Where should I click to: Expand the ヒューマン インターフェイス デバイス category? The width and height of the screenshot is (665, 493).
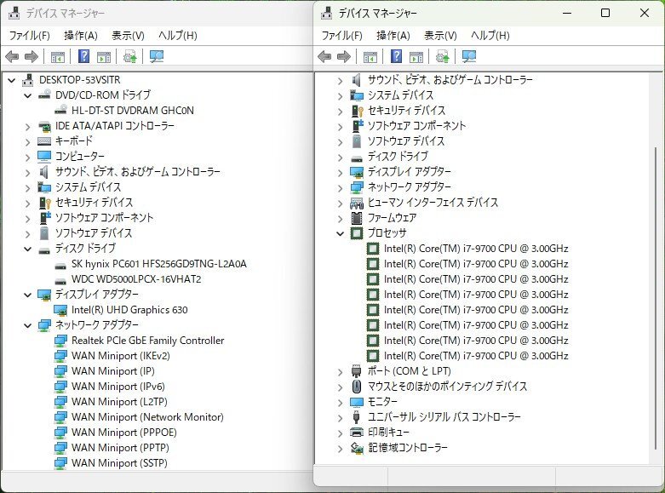tap(341, 203)
